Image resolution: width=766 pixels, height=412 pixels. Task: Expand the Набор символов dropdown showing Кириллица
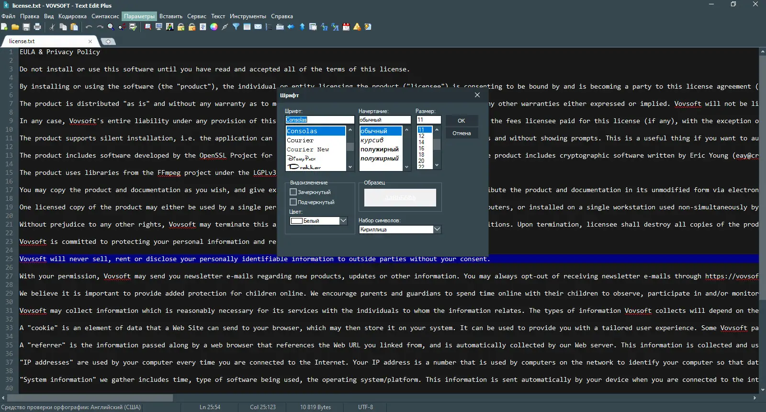400,229
